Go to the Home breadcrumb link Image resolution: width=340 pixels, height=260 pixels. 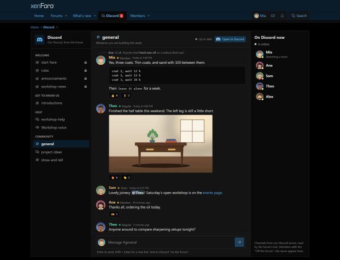(35, 27)
